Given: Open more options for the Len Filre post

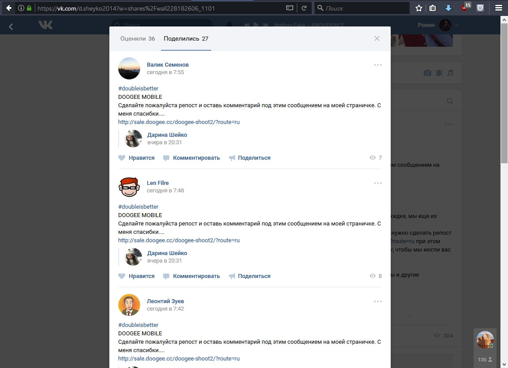Looking at the screenshot, I should [x=378, y=183].
